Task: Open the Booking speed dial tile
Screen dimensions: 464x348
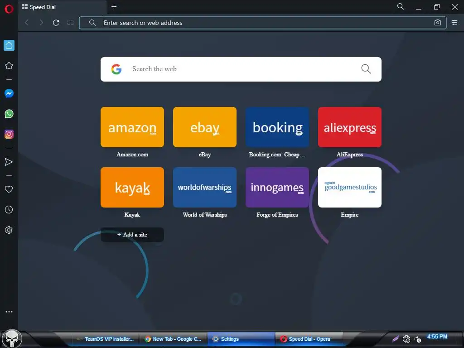Action: tap(277, 127)
